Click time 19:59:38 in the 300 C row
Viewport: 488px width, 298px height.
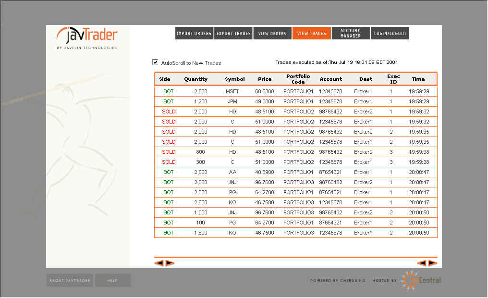[x=419, y=162]
